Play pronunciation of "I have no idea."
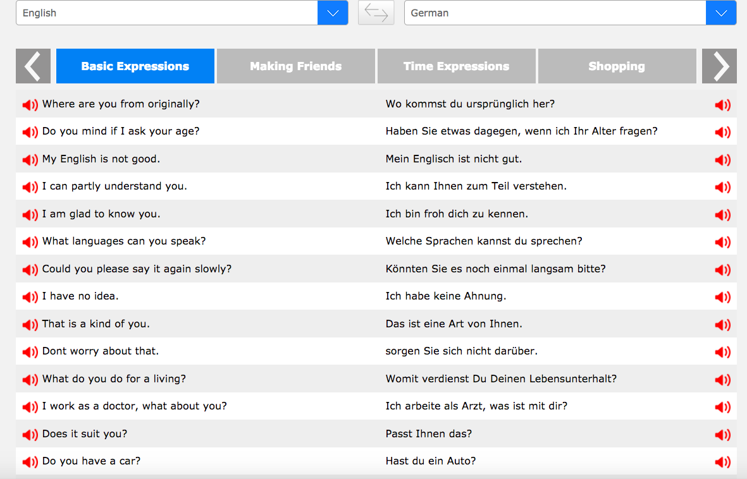The height and width of the screenshot is (479, 747). [x=30, y=297]
